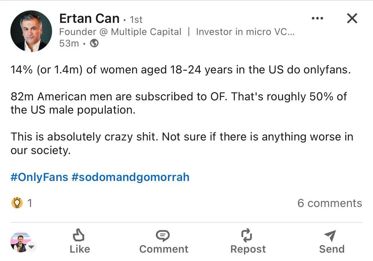Open the #sodomandgomorrah hashtag
373x261 pixels.
pos(130,177)
